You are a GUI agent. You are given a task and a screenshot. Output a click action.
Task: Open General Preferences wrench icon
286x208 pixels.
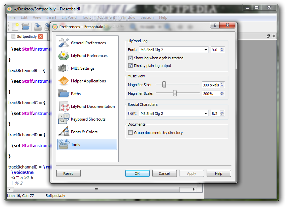pyautogui.click(x=64, y=43)
